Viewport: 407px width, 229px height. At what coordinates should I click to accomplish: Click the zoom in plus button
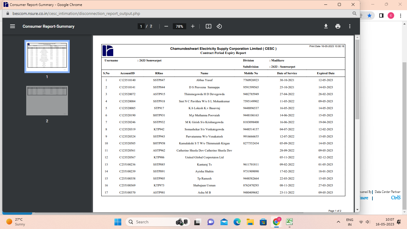(x=193, y=26)
